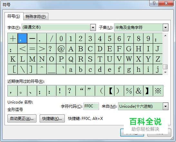176x142 pixels.
Task: Select the digit 5 symbol
Action: pos(110,38)
